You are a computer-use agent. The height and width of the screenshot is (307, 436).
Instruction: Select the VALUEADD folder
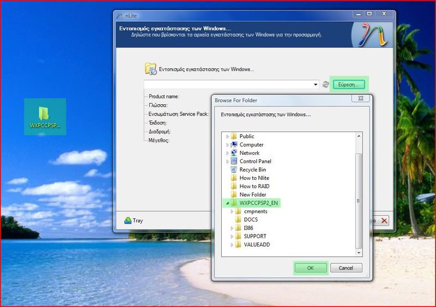coord(256,245)
